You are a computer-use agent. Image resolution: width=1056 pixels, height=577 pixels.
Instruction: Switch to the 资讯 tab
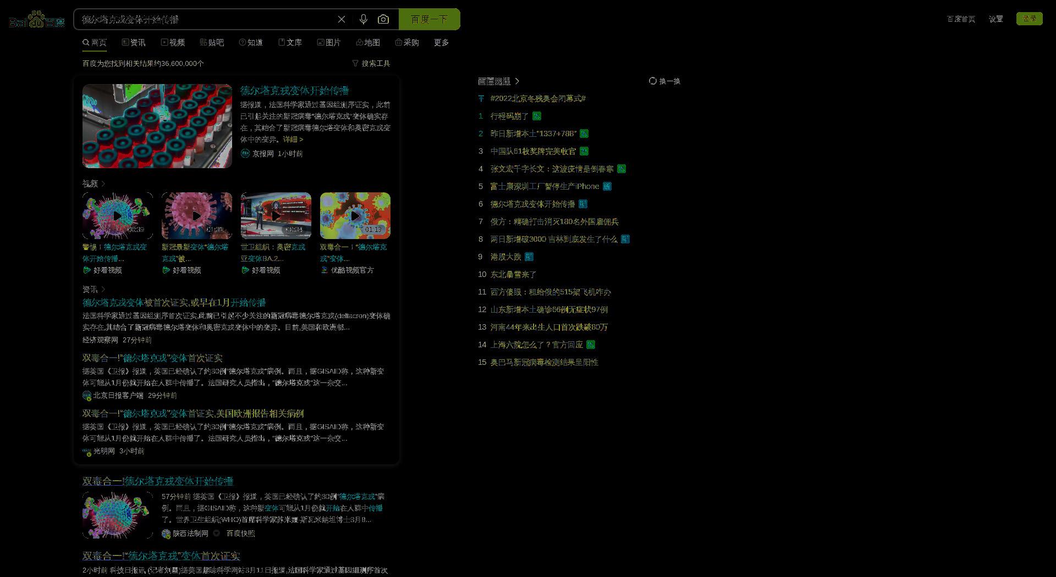point(134,42)
